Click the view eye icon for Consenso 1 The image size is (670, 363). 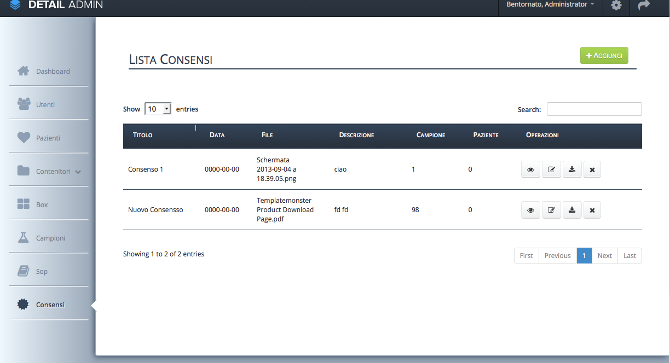[530, 169]
